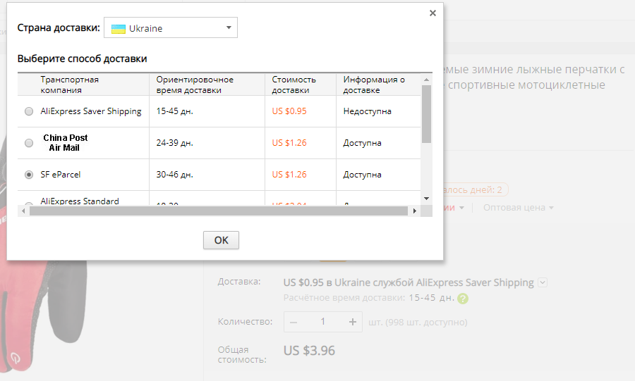Viewport: 635px width, 381px height.
Task: Decrease quantity with minus button
Action: pos(294,322)
